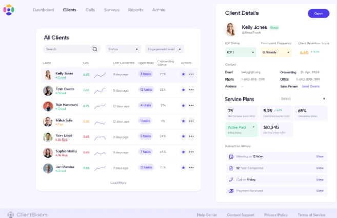
Task: Click the footer ClientBloom logo icon
Action: point(11,215)
